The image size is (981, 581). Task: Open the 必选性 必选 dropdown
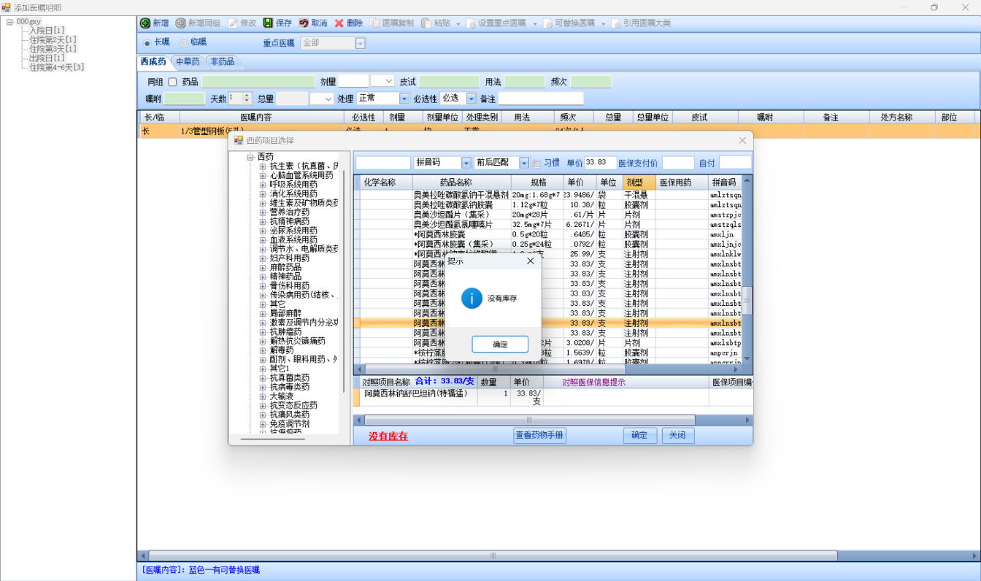coord(471,99)
